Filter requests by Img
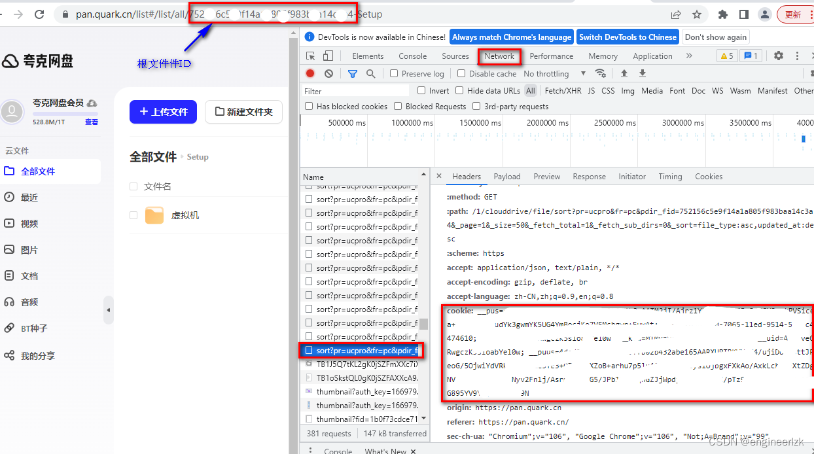The image size is (814, 454). pyautogui.click(x=628, y=91)
